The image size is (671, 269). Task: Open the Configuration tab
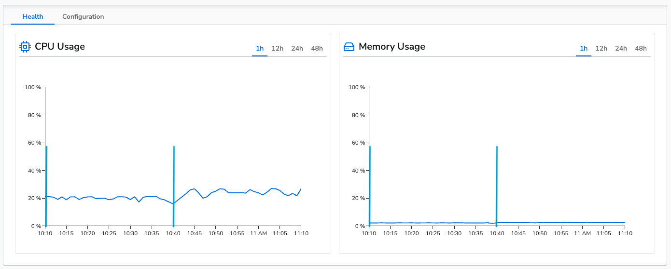[83, 16]
